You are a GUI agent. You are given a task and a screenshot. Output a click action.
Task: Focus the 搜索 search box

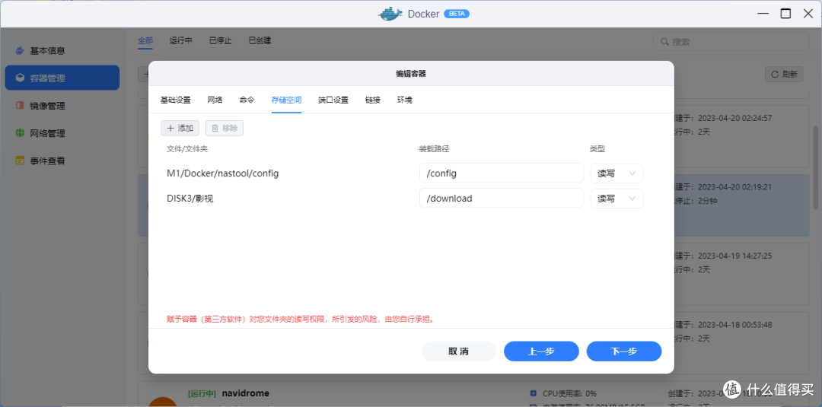pos(731,41)
